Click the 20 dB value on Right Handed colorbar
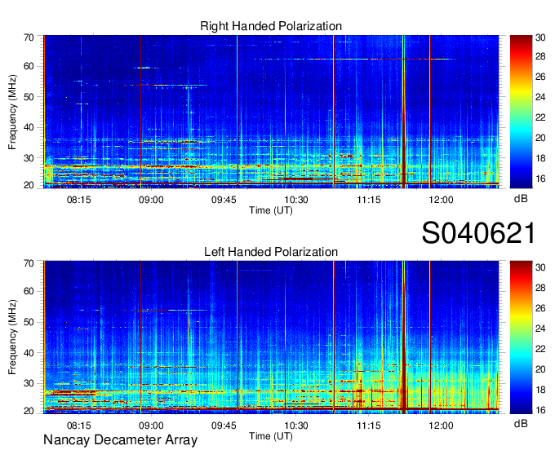555x450 pixels. (x=540, y=138)
